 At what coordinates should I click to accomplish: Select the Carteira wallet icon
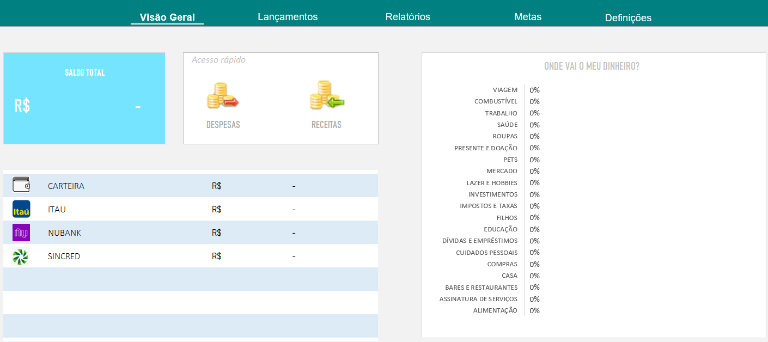21,185
